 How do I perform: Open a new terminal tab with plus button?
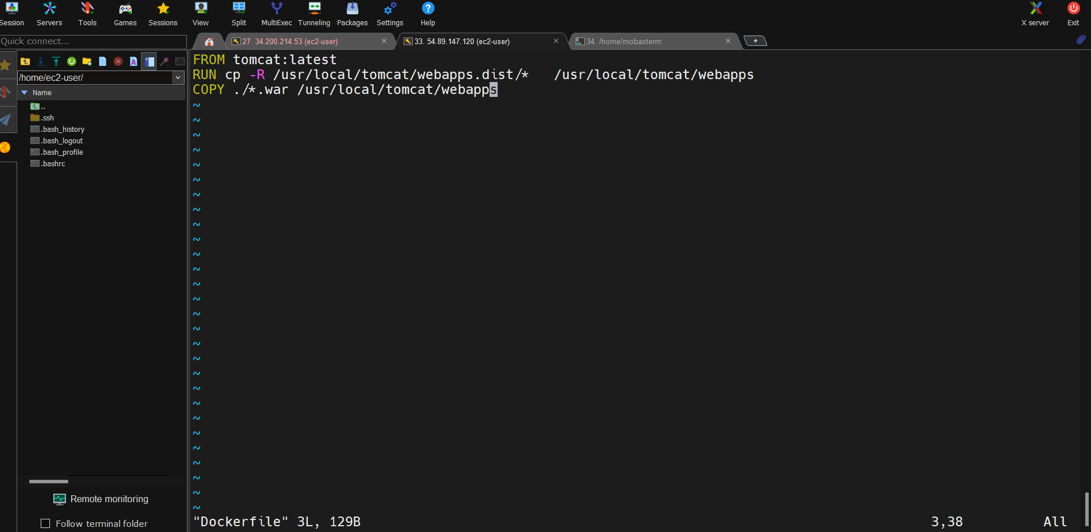pos(755,41)
